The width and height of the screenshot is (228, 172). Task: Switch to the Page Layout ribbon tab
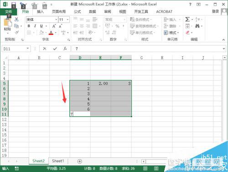(59, 11)
